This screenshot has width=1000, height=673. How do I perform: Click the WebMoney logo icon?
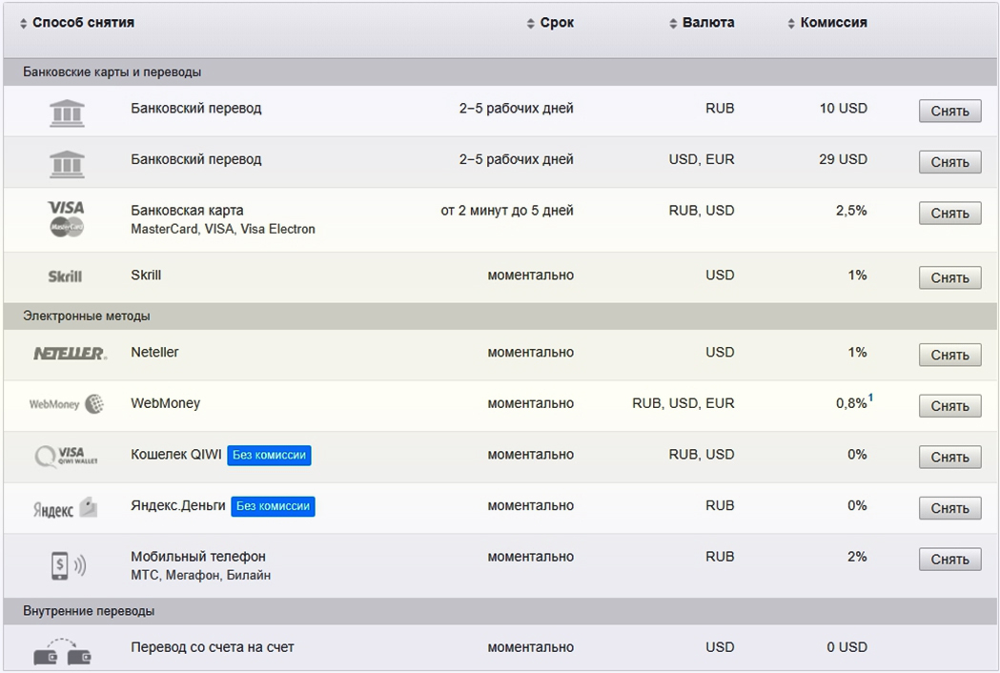(x=66, y=404)
